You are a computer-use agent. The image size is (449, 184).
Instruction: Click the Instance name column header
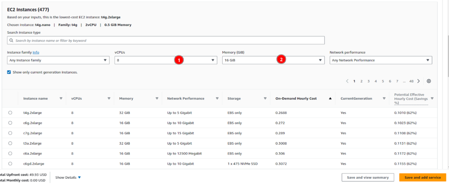pyautogui.click(x=36, y=99)
